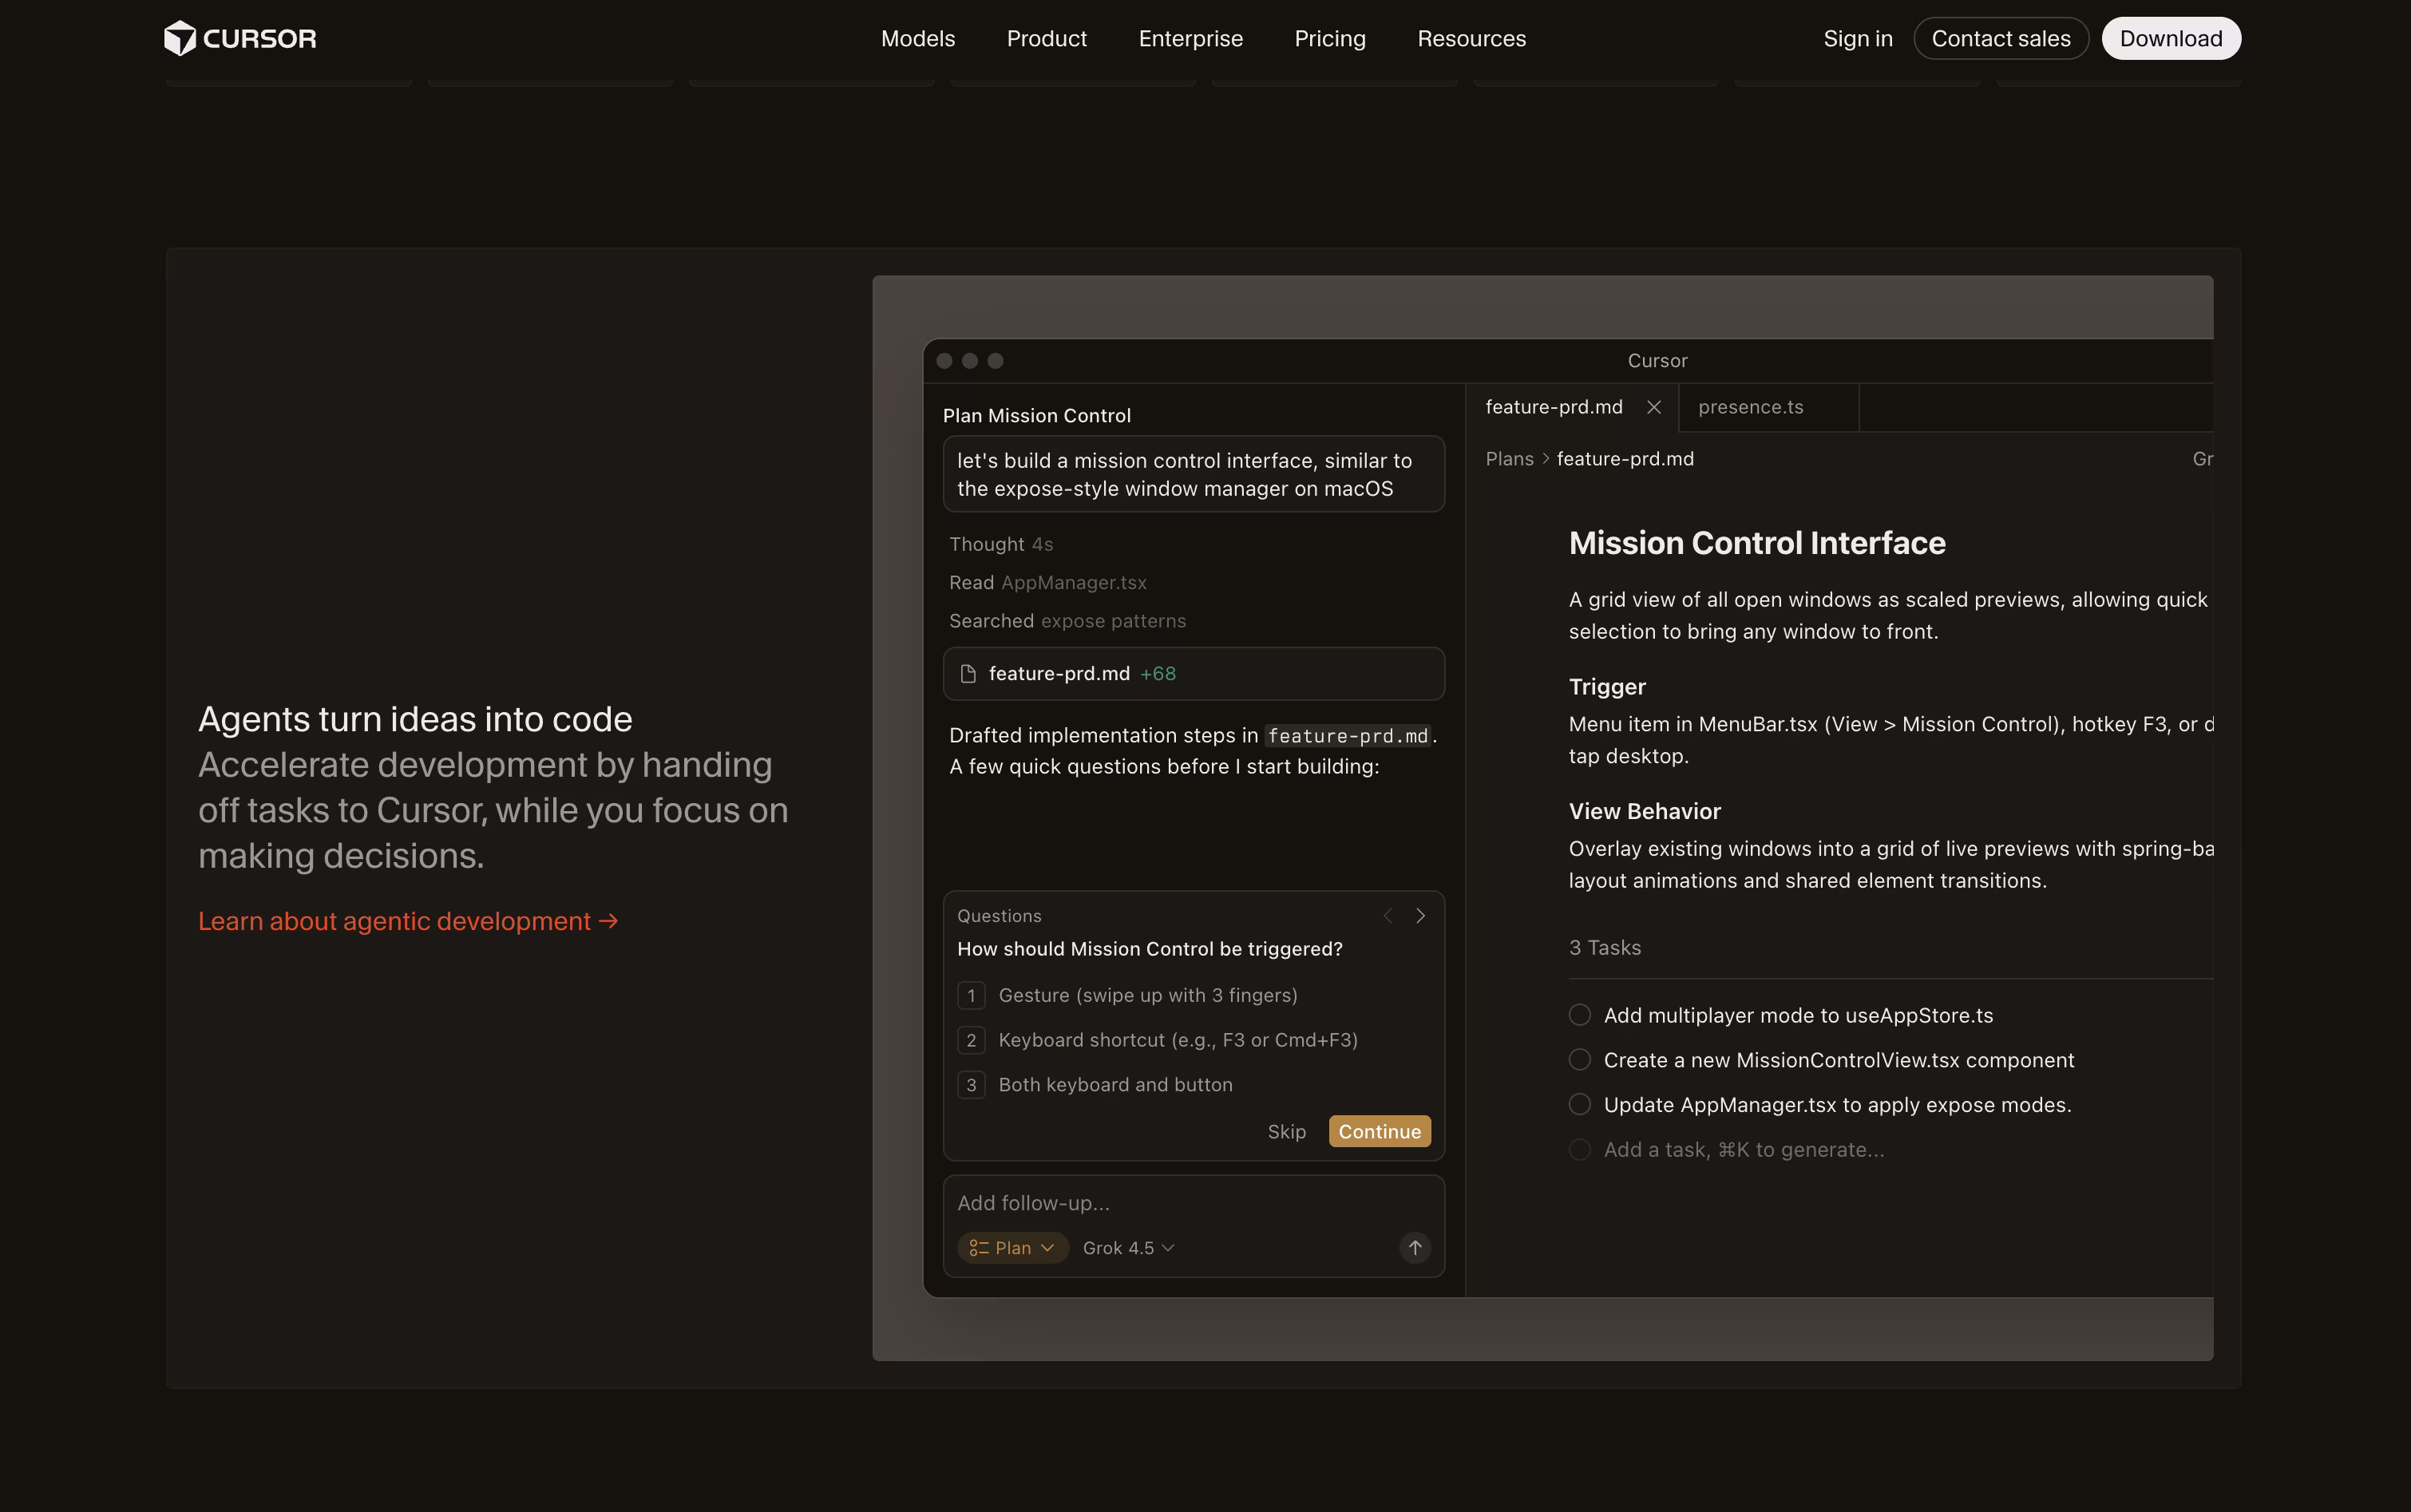2411x1512 pixels.
Task: Check the Create MissionControlView.tsx task circle
Action: tap(1579, 1060)
